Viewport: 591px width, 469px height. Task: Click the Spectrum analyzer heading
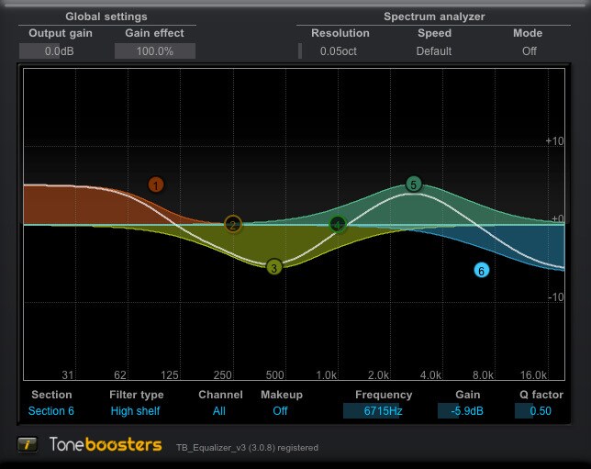434,17
